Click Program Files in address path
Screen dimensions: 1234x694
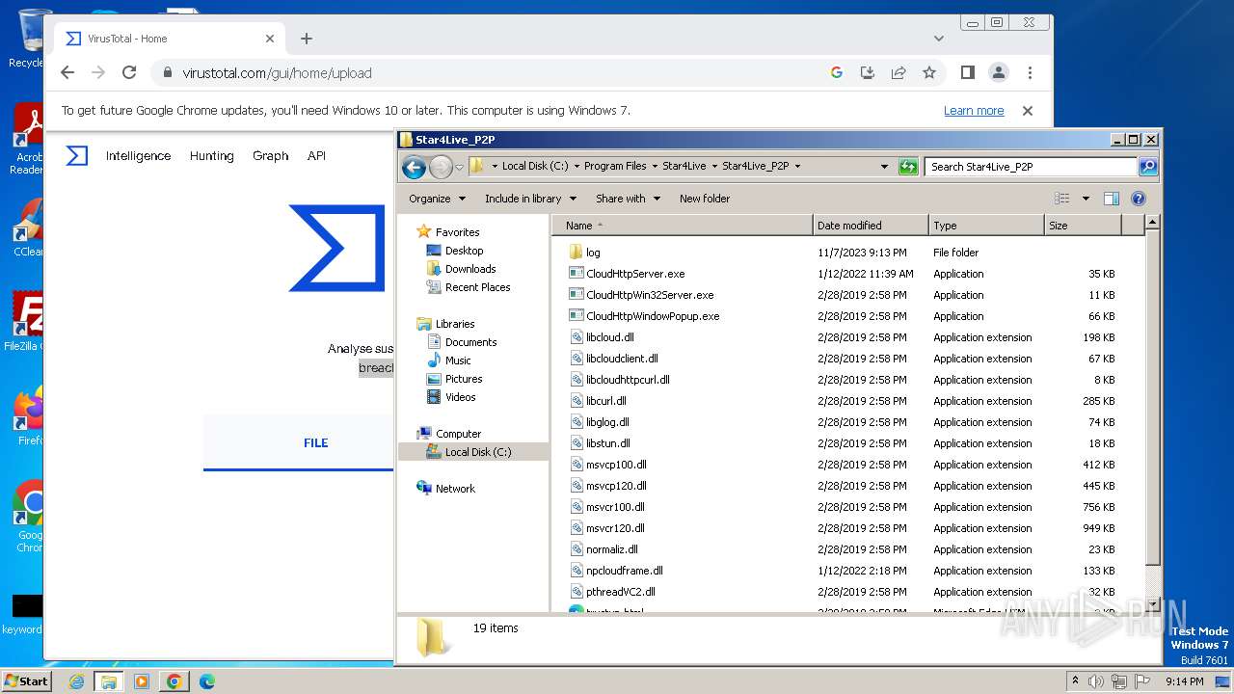pos(614,166)
